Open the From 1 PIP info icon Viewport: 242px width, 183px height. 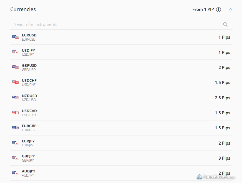pyautogui.click(x=218, y=9)
